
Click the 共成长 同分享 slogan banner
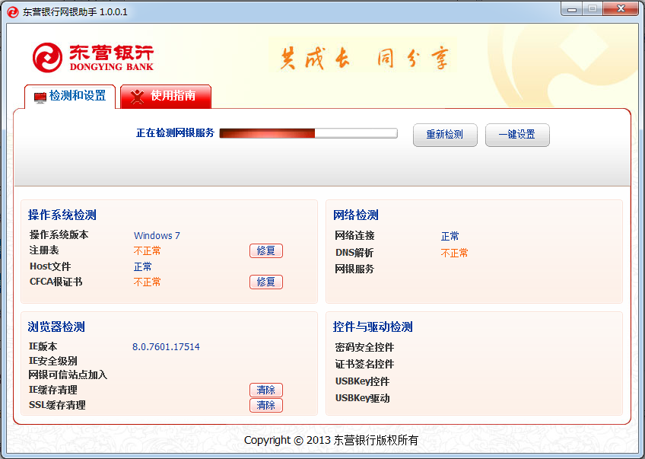point(364,58)
